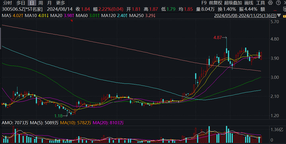Click the MA5 moving average label

click(6, 15)
